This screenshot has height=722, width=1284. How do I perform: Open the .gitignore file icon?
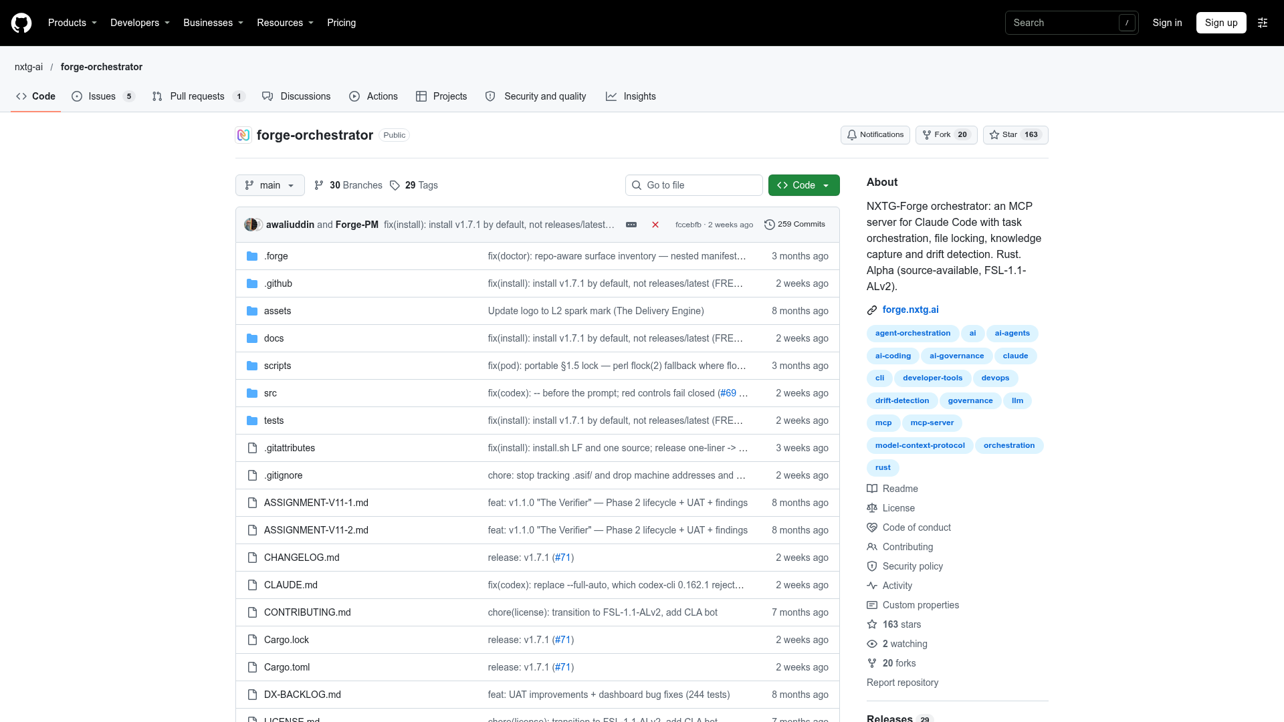pos(252,475)
